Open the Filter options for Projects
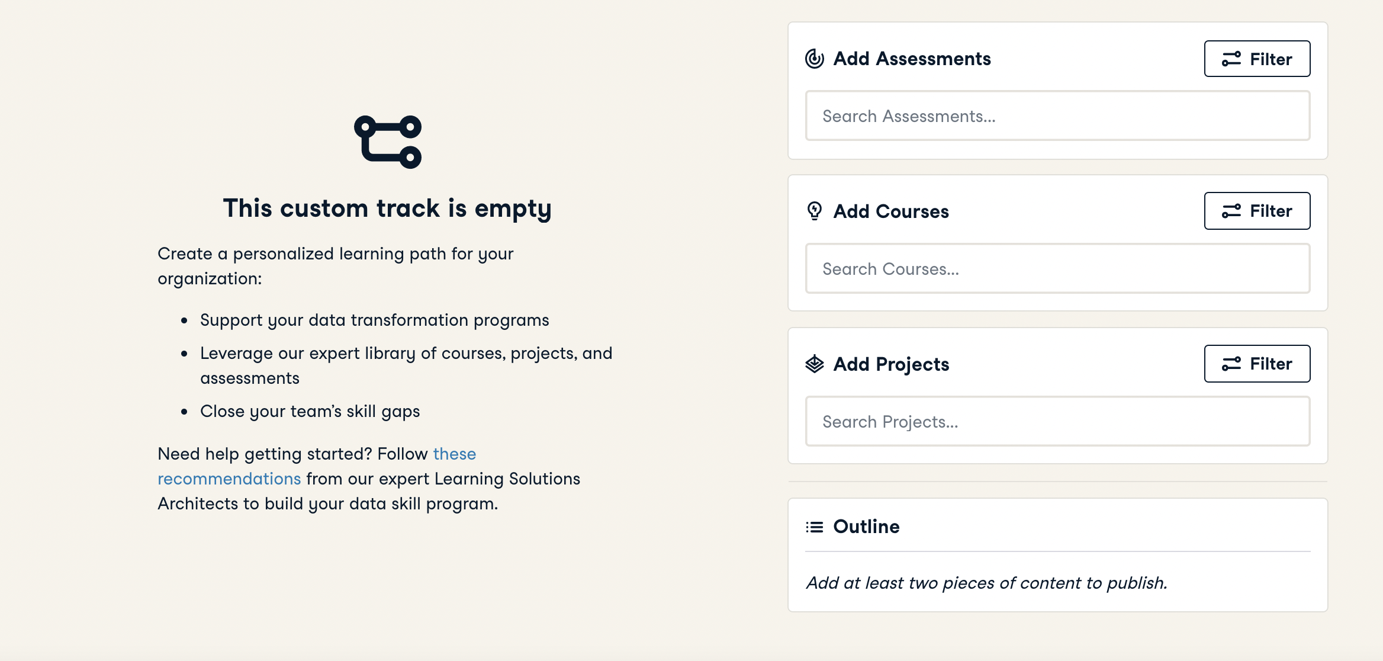Viewport: 1383px width, 661px height. [1257, 364]
